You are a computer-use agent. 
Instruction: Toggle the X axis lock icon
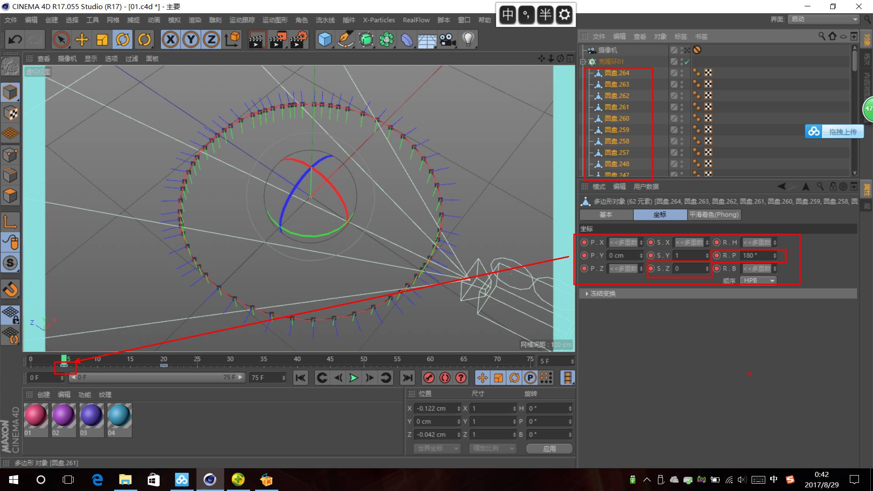(170, 40)
